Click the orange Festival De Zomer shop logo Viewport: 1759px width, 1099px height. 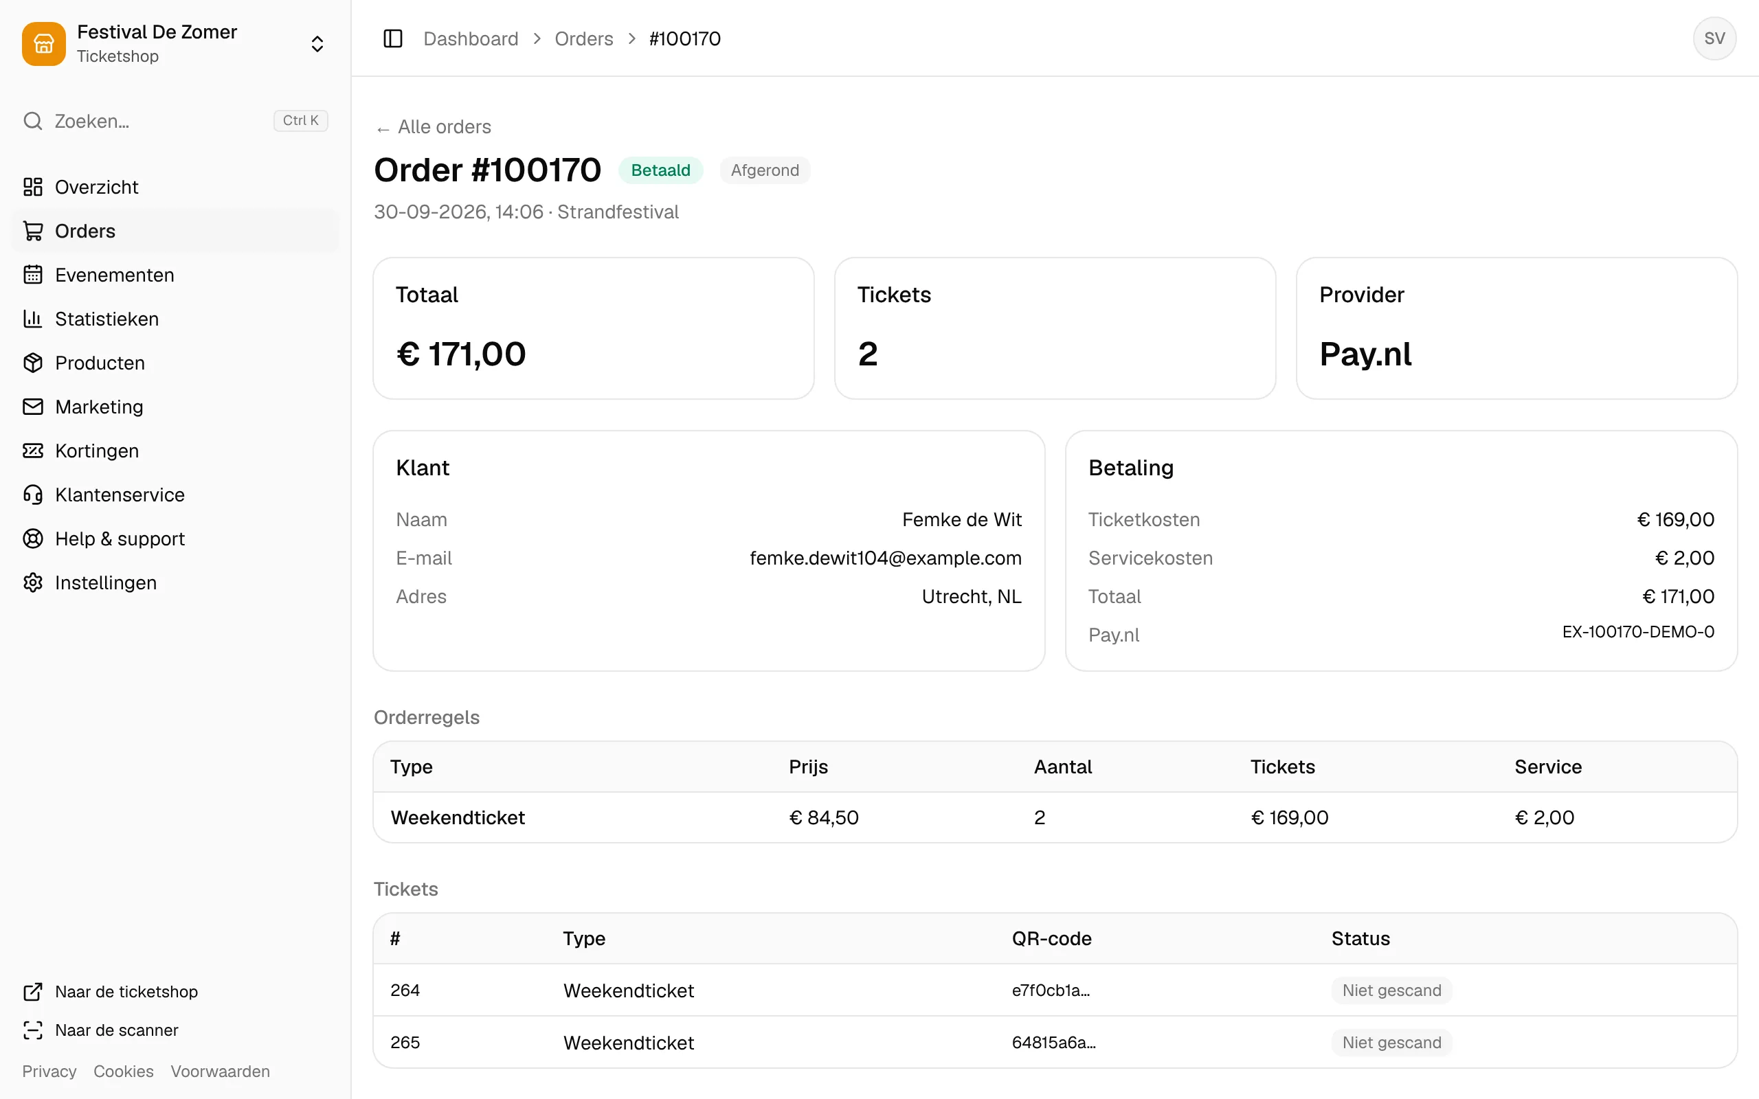click(x=43, y=43)
